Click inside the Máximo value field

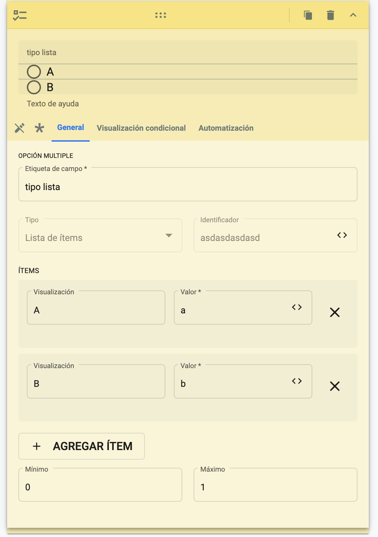275,486
